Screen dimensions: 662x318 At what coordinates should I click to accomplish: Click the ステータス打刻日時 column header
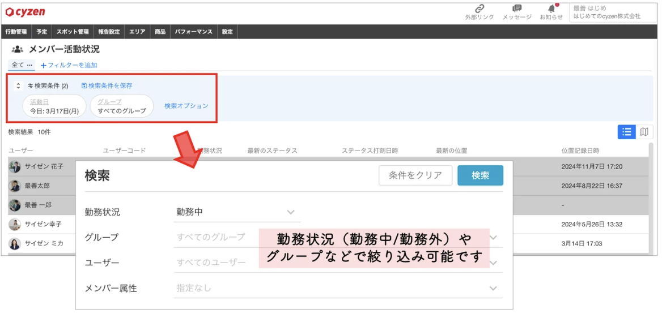(x=370, y=151)
